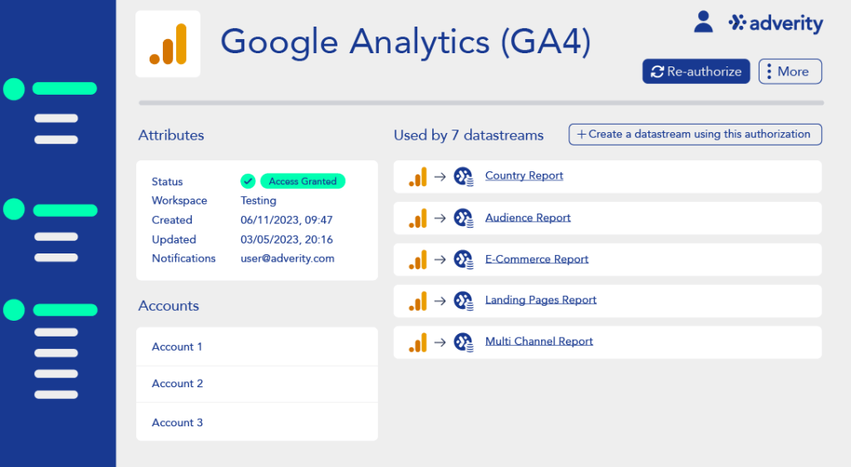
Task: Click the green check status icon
Action: pos(248,181)
